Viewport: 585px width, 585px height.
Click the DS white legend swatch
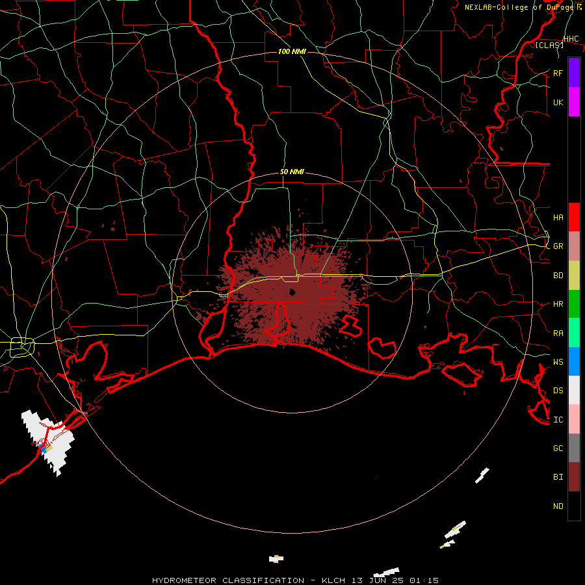(x=574, y=390)
